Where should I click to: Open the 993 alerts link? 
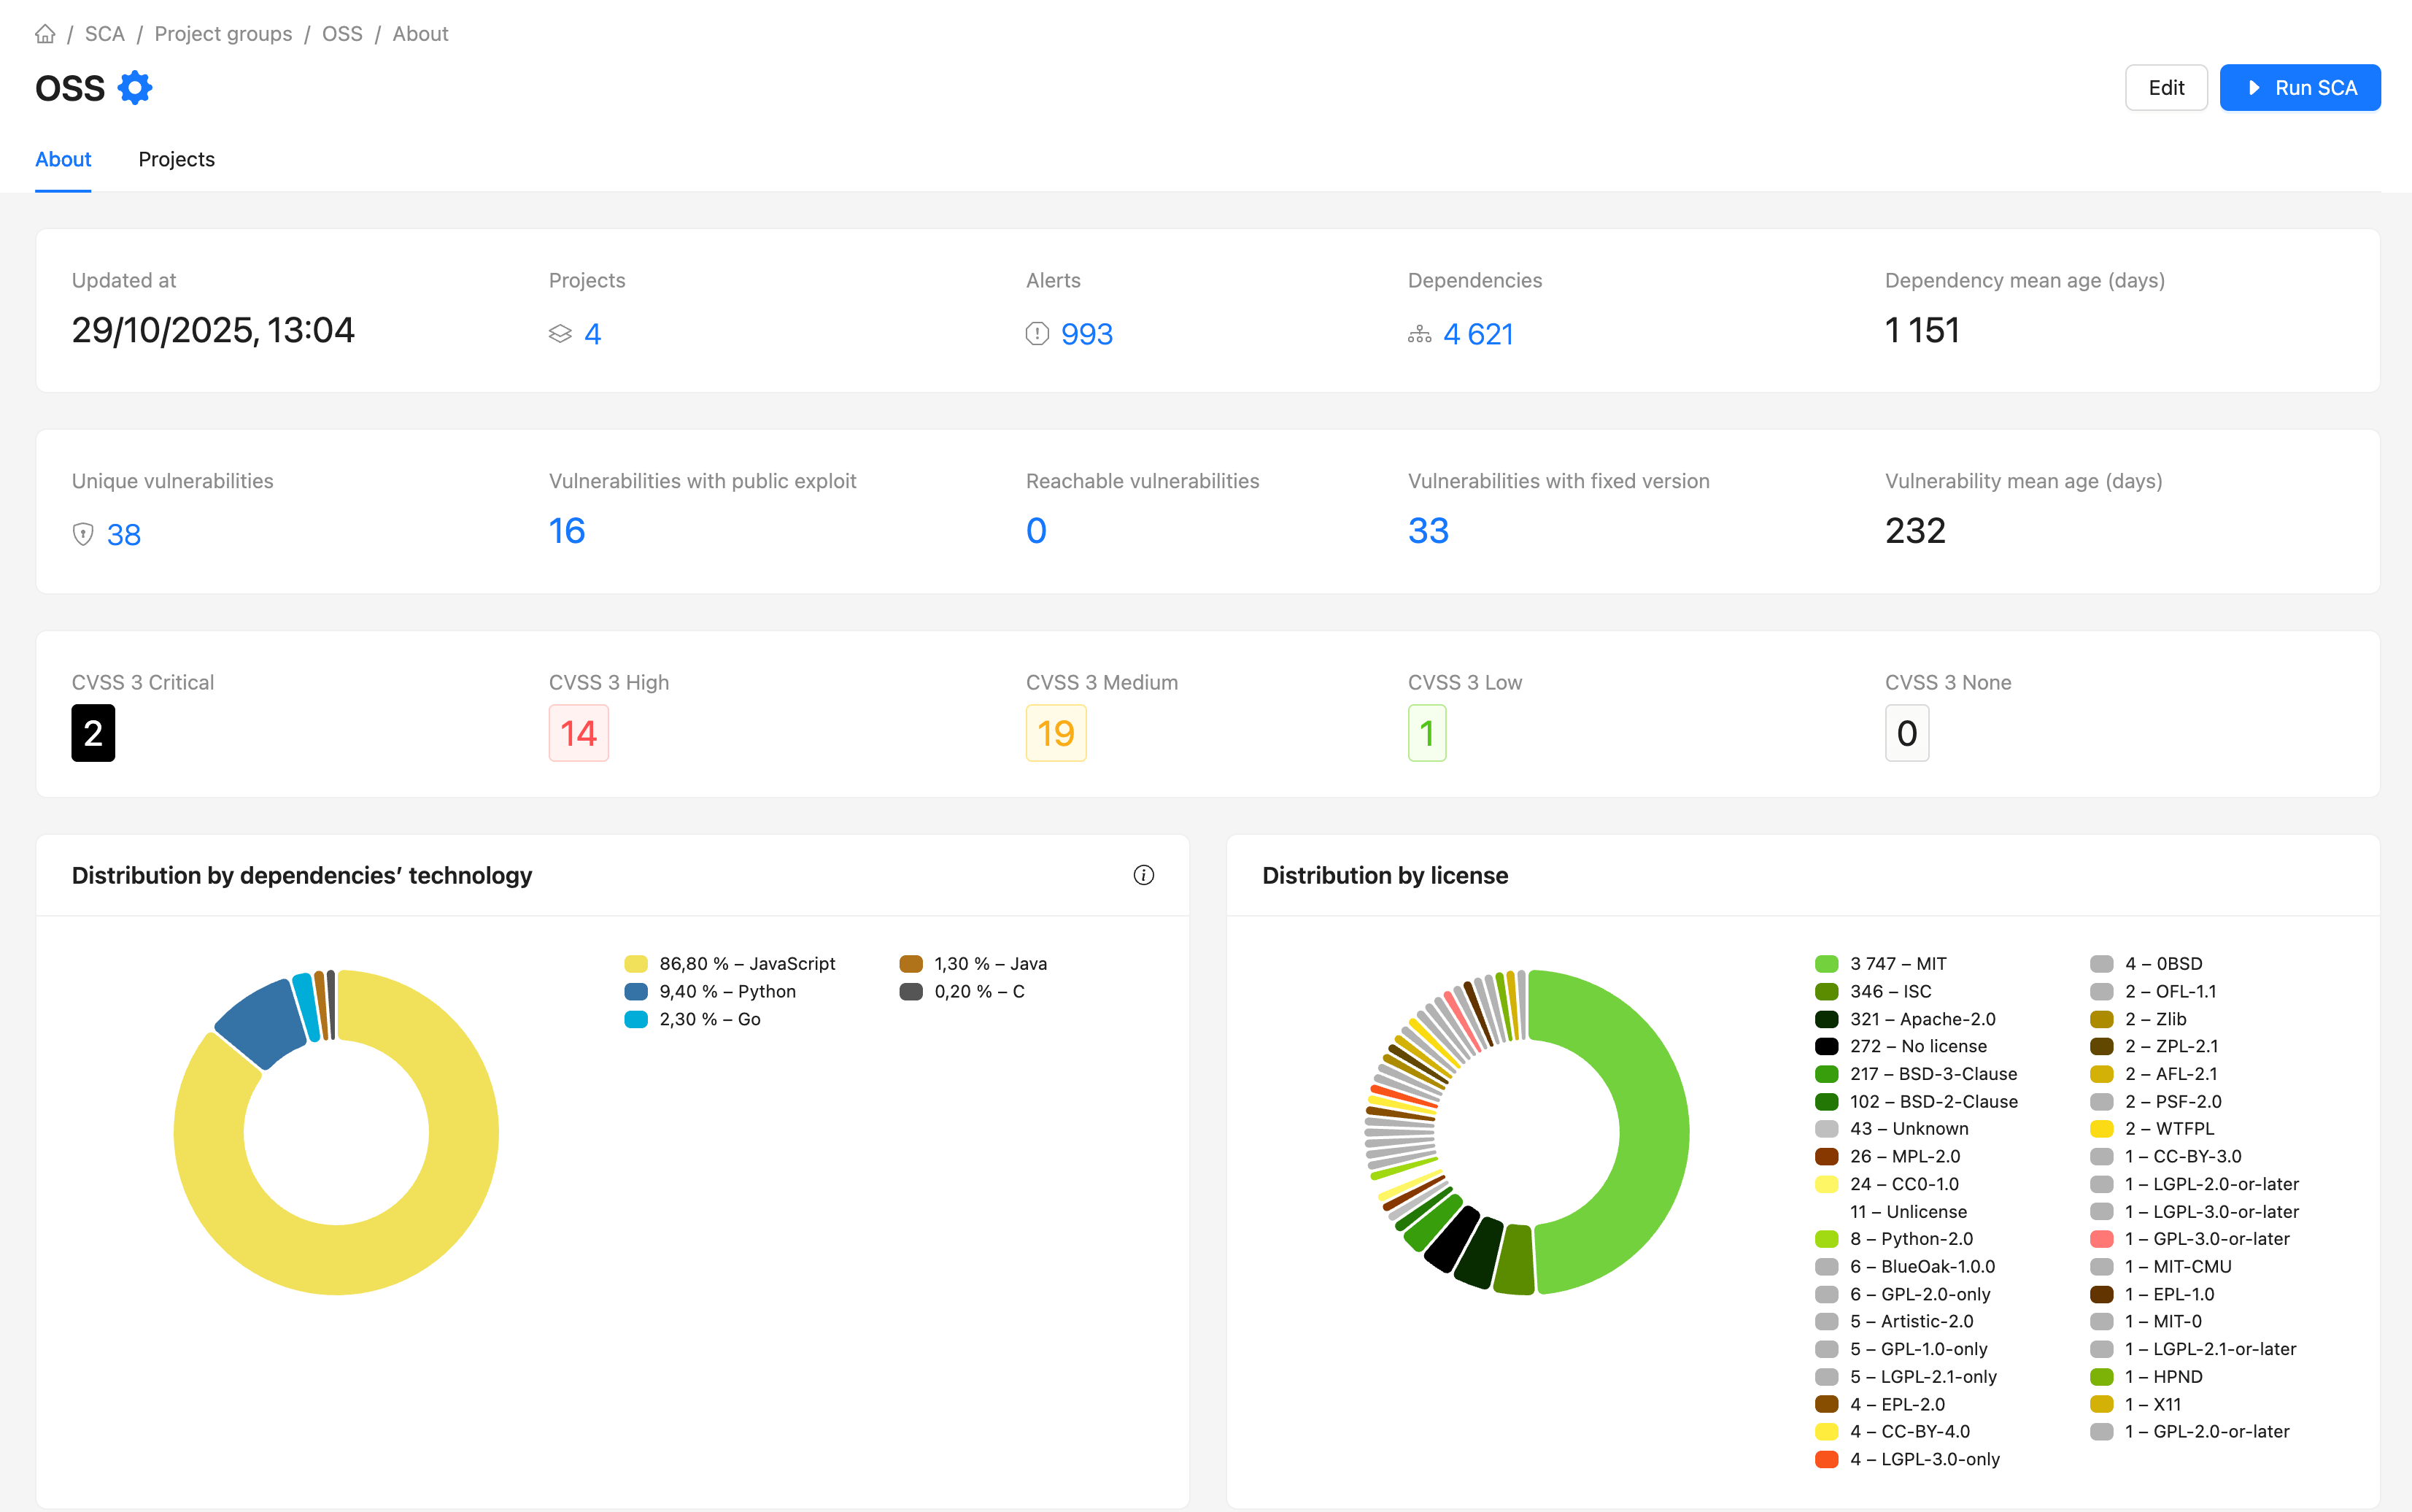1086,334
